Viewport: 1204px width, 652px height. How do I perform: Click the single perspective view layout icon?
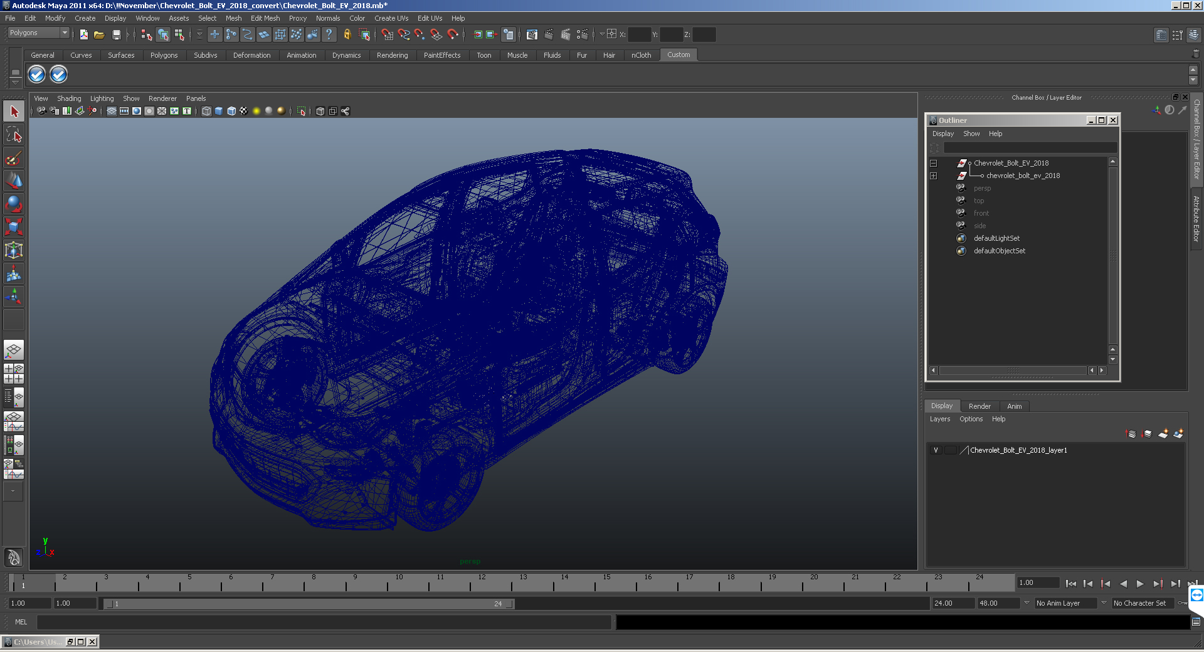point(14,350)
